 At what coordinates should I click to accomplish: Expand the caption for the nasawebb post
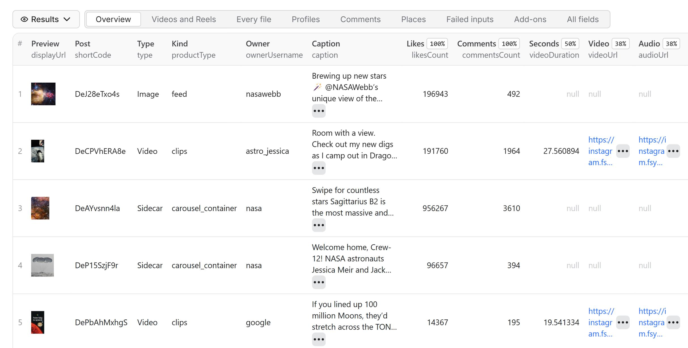point(319,111)
